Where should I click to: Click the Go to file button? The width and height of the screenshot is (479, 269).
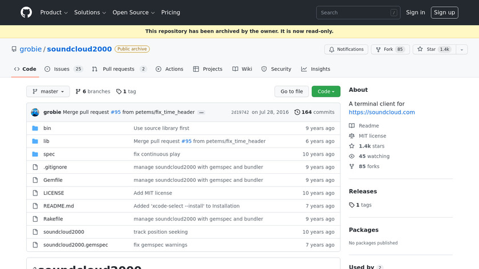[291, 91]
